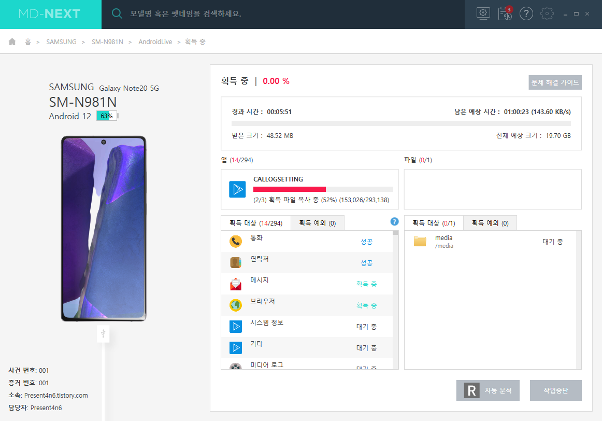Click the Present4n6.tistory.com affiliation text
Viewport: 602px width, 421px height.
(56, 395)
